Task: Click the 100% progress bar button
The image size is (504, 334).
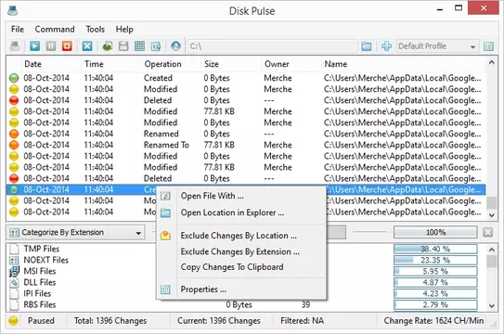Action: click(435, 232)
